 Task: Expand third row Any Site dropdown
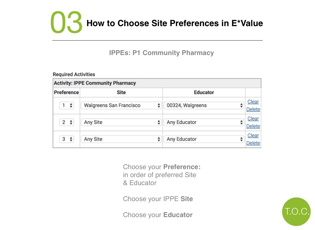click(x=121, y=139)
